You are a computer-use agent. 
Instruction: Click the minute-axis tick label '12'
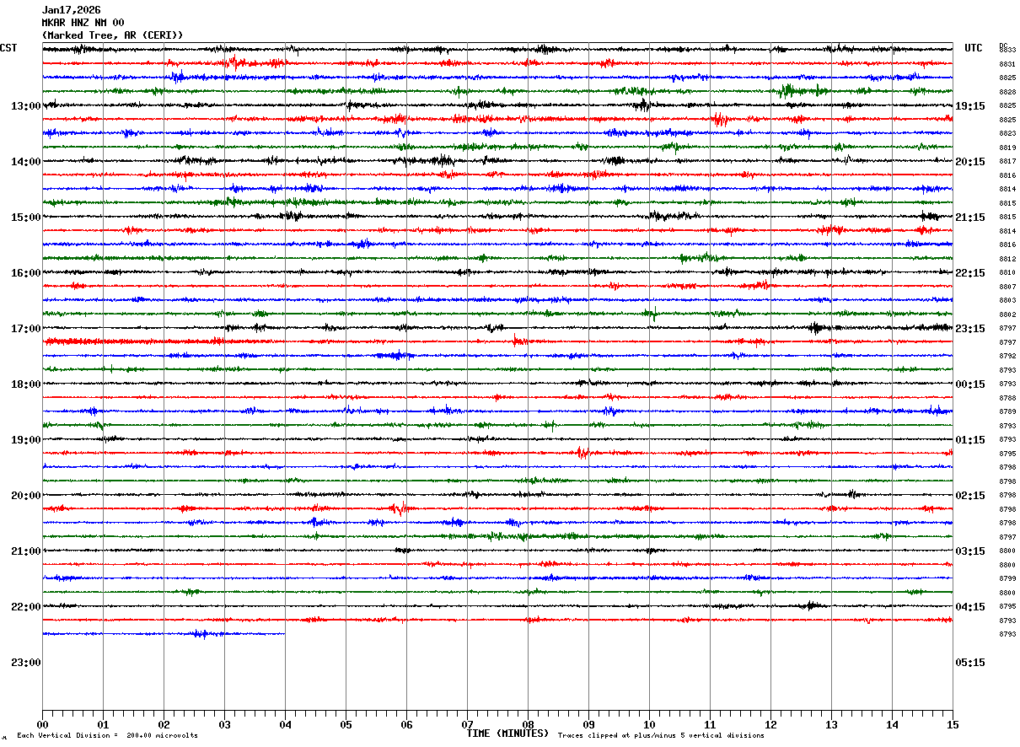point(770,725)
